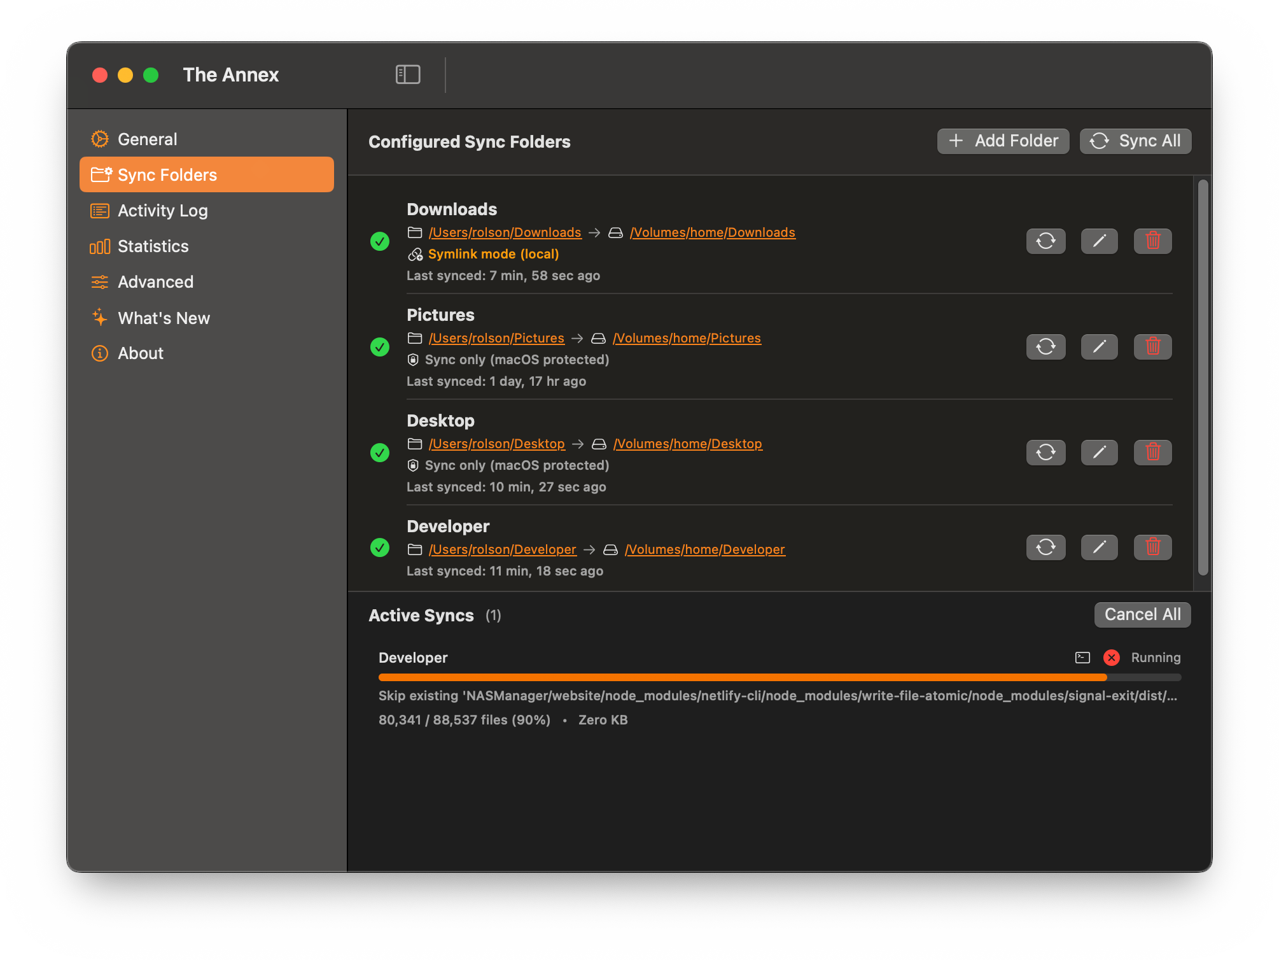
Task: Toggle the sidebar panel icon
Action: click(408, 74)
